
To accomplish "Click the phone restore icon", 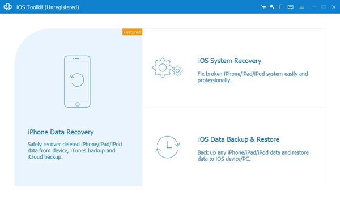I will coord(77,82).
